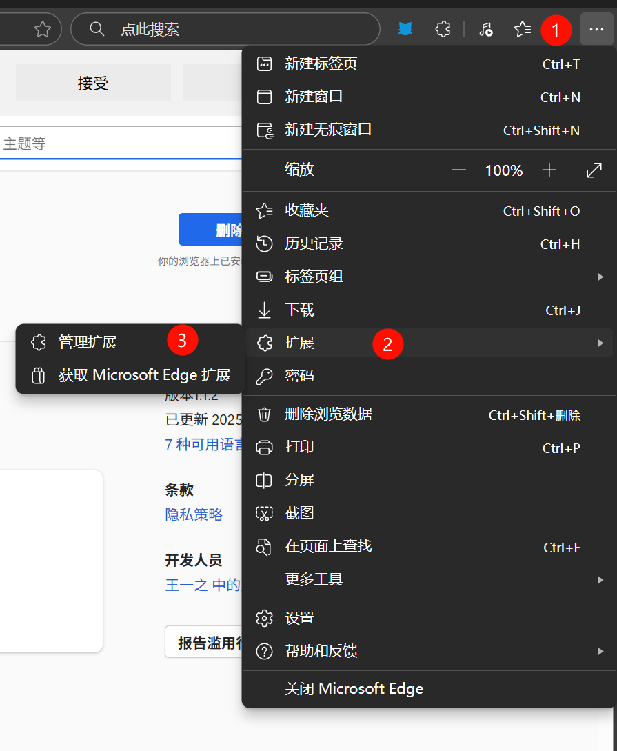
Task: Click the Extensions puzzle icon in toolbar
Action: coord(443,29)
